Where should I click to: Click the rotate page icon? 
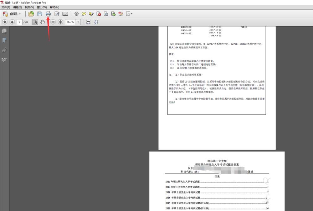106,14
